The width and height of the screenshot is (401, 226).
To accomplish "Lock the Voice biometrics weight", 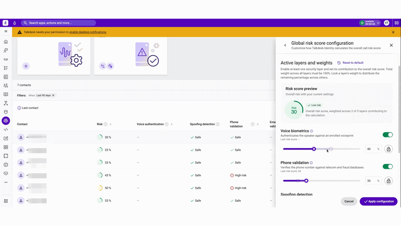I will pos(388,149).
